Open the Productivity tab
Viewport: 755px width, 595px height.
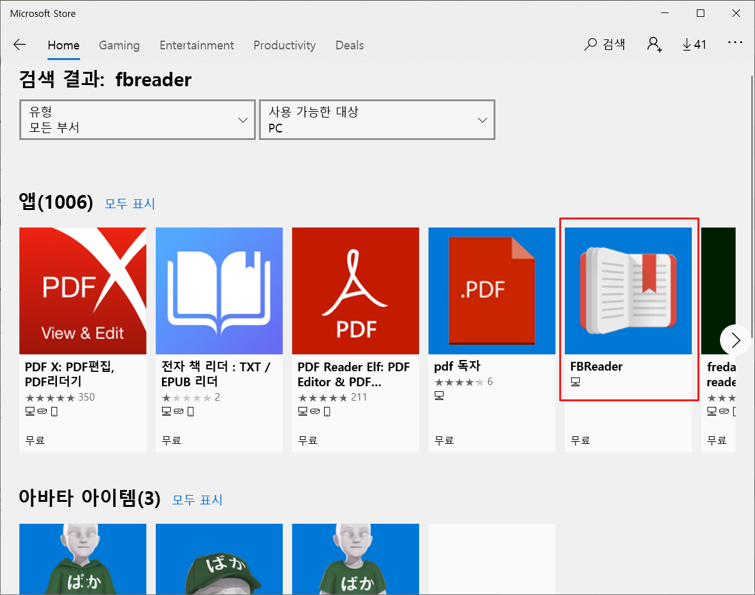(285, 45)
